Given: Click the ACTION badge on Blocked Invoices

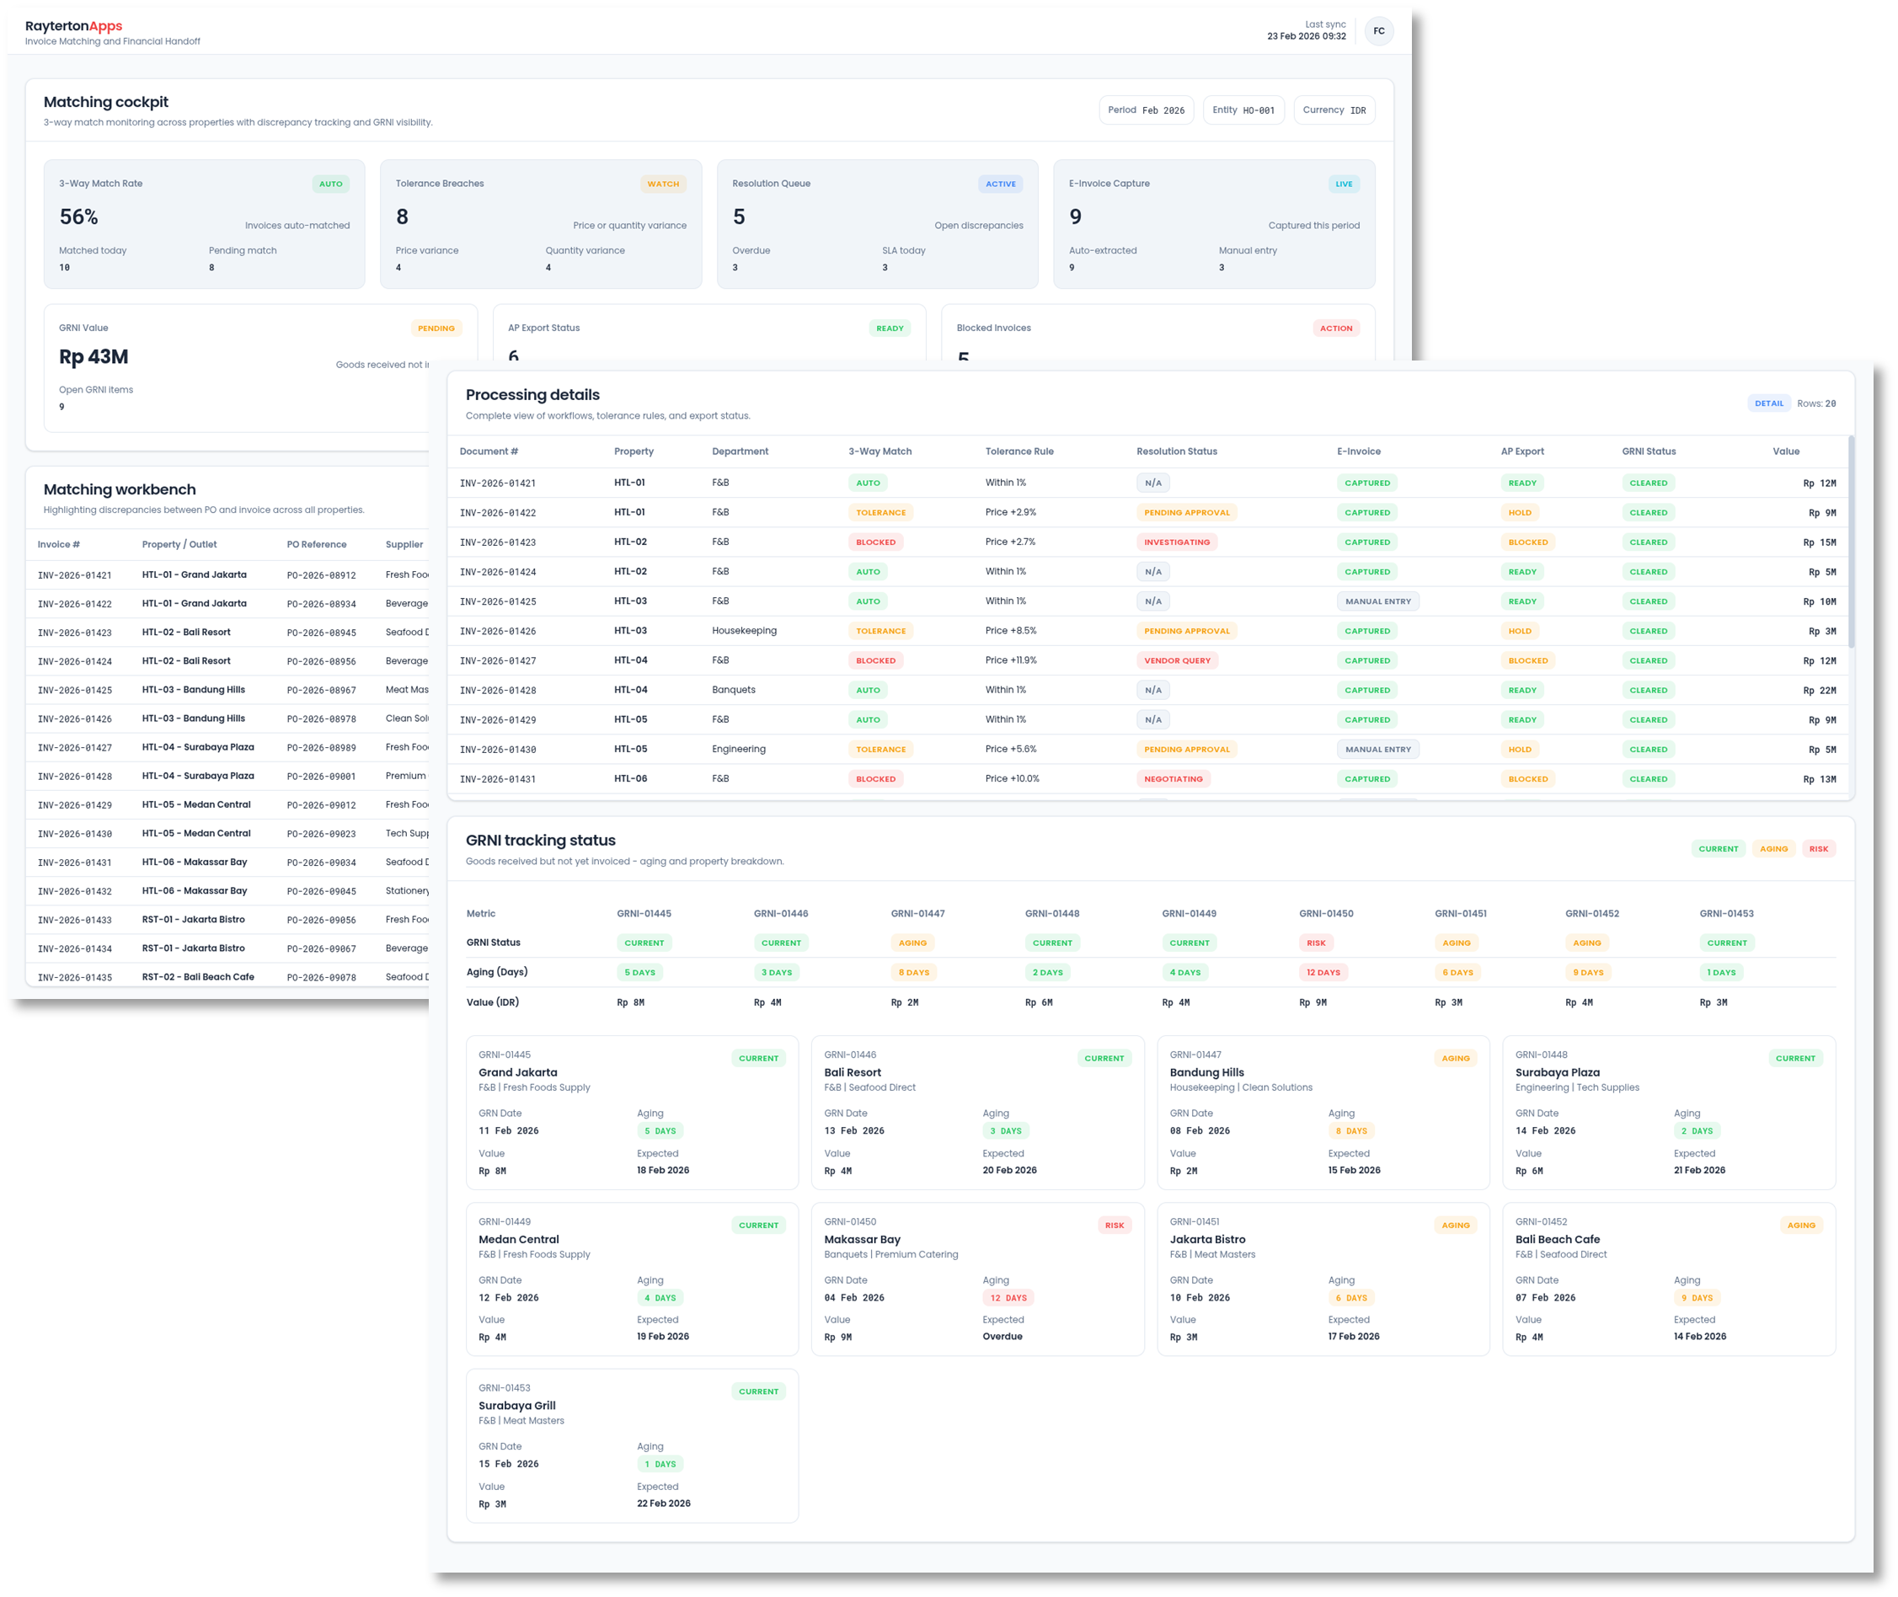Looking at the screenshot, I should pyautogui.click(x=1337, y=328).
